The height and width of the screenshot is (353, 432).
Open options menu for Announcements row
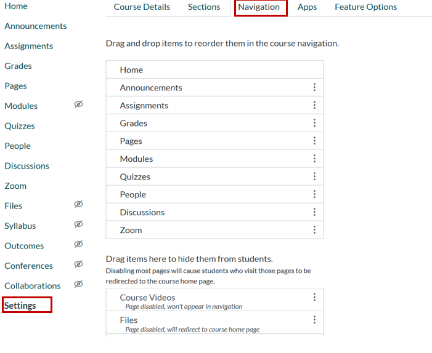click(314, 87)
